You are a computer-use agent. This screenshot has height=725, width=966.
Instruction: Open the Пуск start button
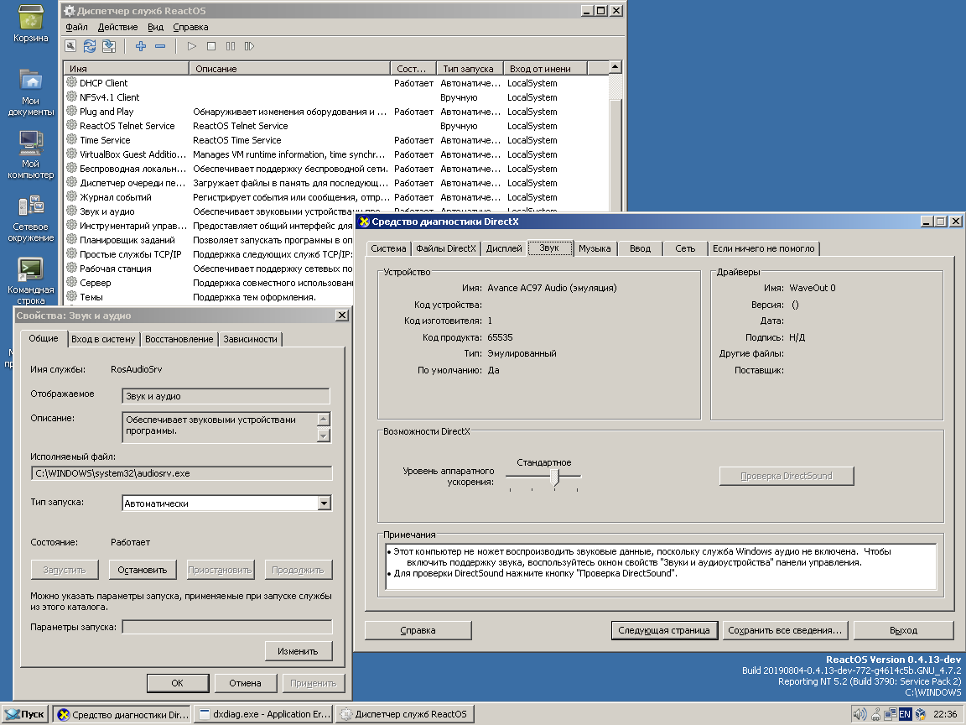click(24, 715)
